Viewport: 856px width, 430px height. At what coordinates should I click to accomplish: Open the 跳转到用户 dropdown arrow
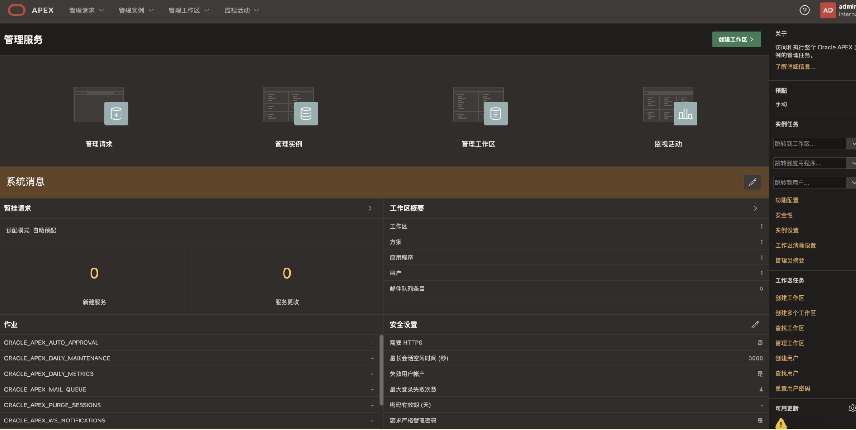click(852, 182)
